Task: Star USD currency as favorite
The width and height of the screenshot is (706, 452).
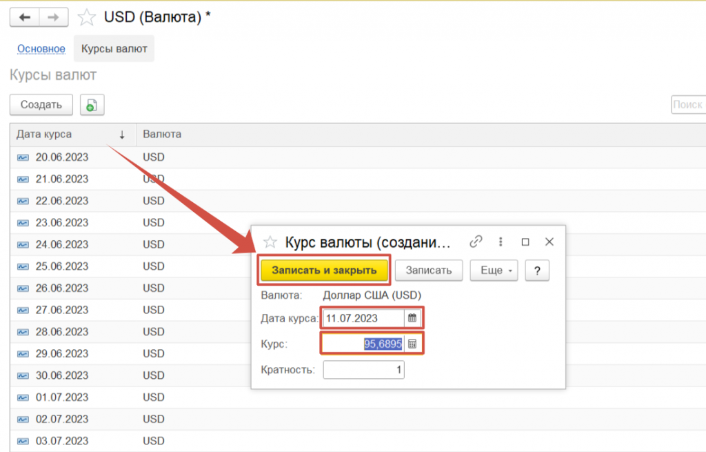Action: 87,17
